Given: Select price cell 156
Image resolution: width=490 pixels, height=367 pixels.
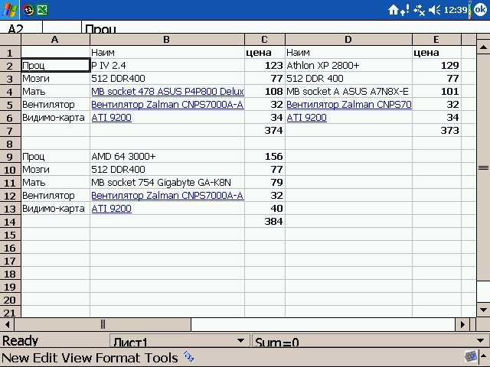Looking at the screenshot, I should (x=265, y=156).
